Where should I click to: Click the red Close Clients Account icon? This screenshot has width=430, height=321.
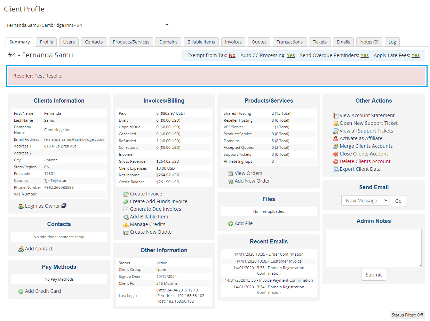click(336, 154)
